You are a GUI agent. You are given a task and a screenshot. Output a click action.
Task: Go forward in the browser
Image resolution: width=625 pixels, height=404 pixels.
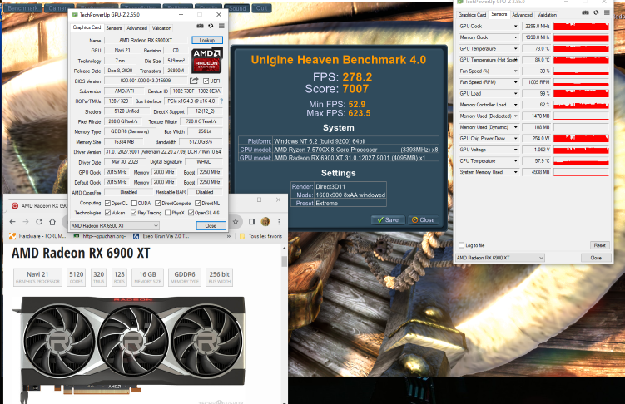(26, 222)
